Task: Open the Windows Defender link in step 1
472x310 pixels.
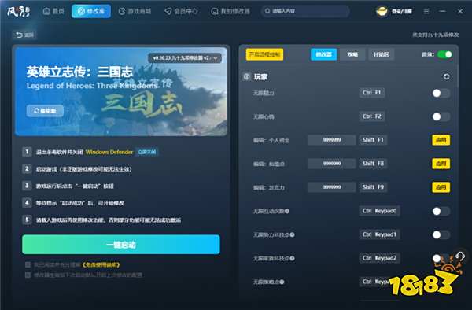Action: [x=109, y=152]
